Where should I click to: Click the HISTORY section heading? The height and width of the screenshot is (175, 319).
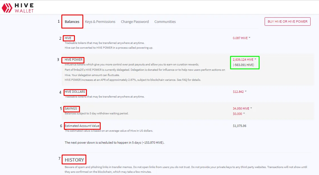[74, 160]
